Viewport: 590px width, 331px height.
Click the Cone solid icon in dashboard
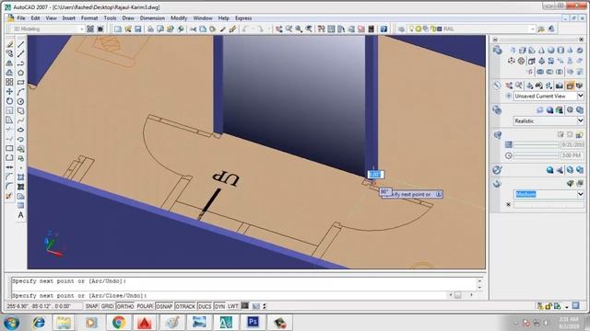pyautogui.click(x=541, y=50)
